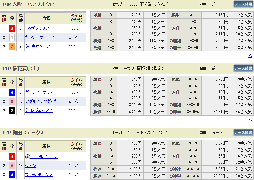Click the margin 3/4 for ヤマカツグレース
Viewport: 254px width, 180px height.
pos(73,37)
